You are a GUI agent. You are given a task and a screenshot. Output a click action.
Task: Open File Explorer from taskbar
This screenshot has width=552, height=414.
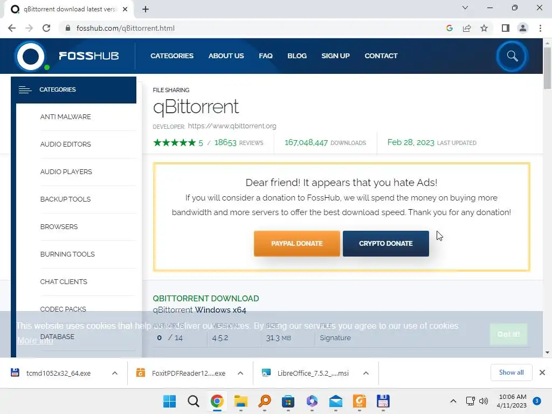(241, 401)
